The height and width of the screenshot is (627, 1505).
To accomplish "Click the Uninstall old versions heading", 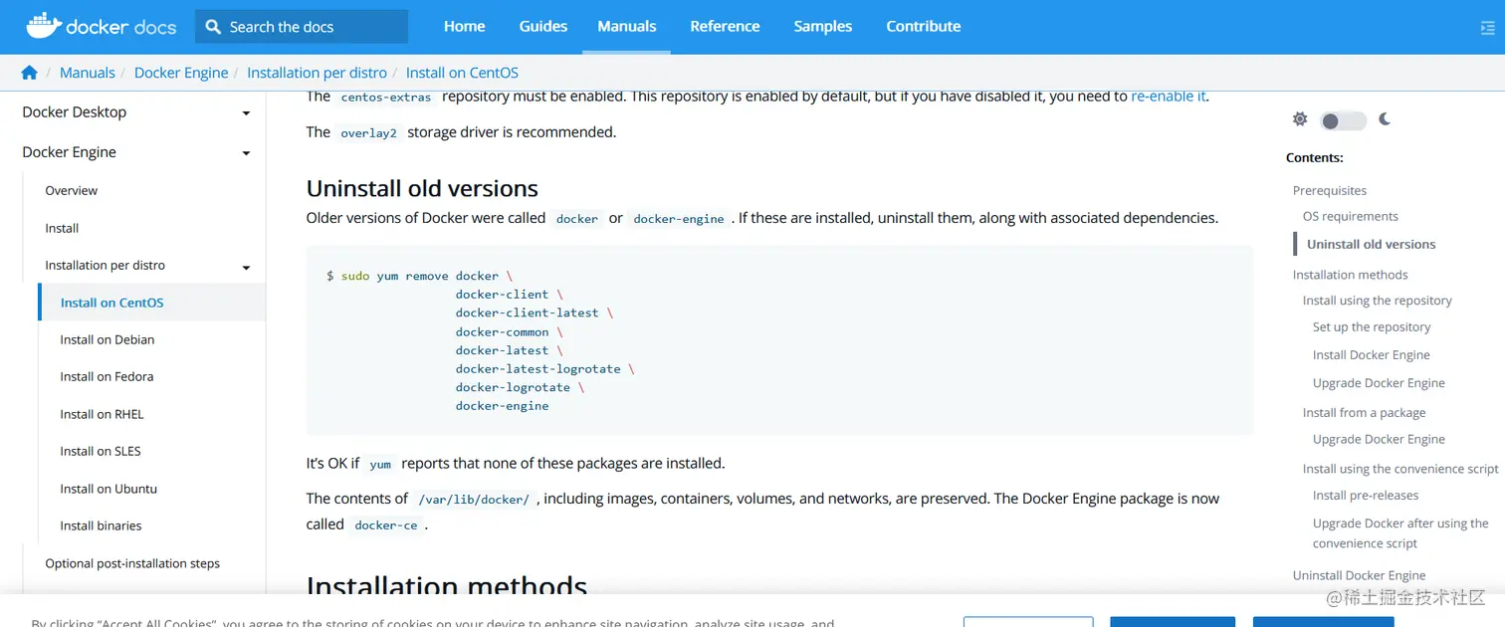I will [422, 188].
